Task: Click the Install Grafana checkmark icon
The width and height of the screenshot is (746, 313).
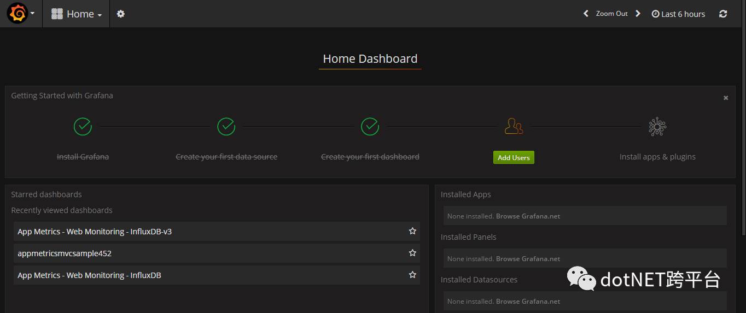Action: [x=83, y=127]
